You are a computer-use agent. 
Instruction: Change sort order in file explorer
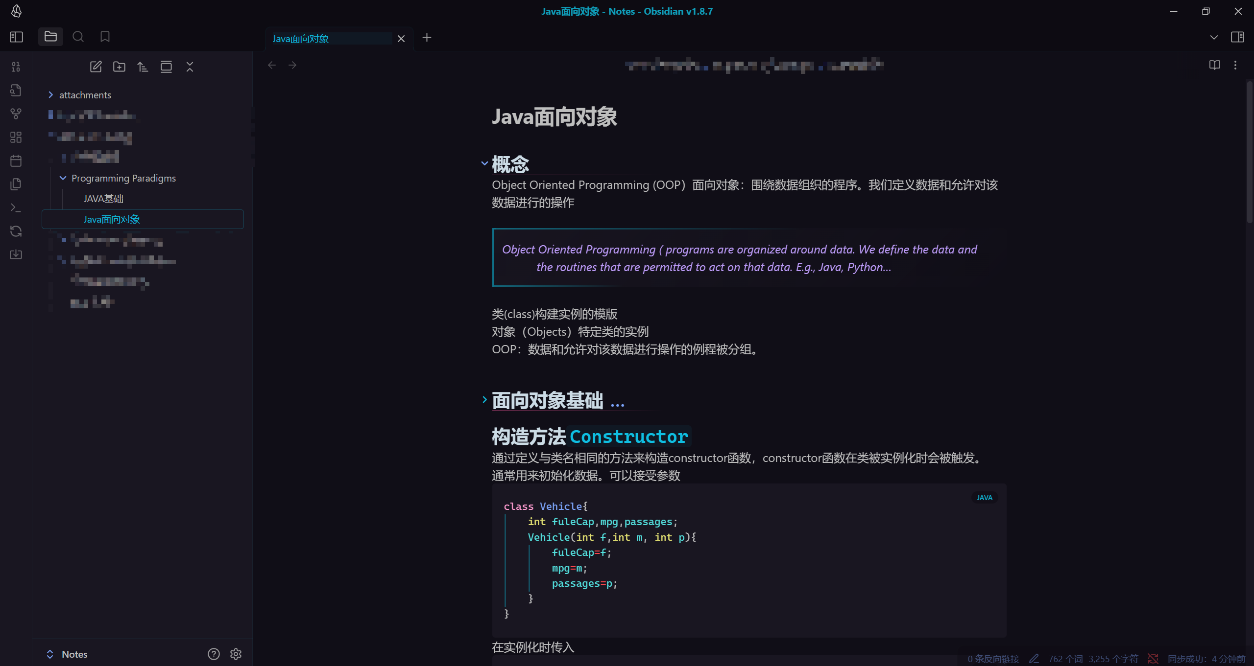[143, 67]
